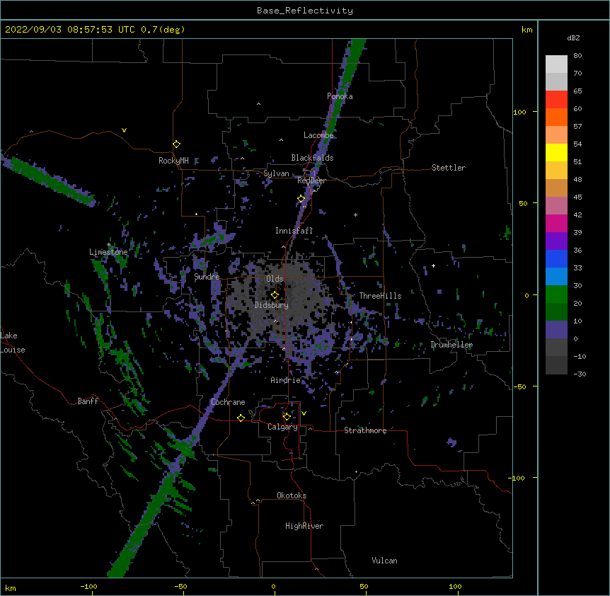
Task: Click the white asterisk marker east of Innisfail
Action: (x=355, y=215)
